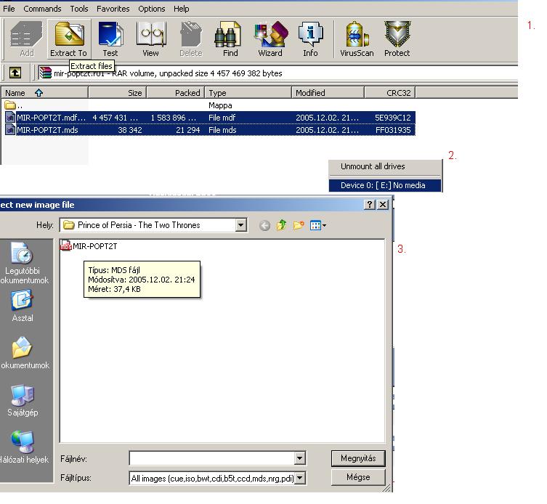The height and width of the screenshot is (504, 547).
Task: Go up one folder level arrow
Action: [x=15, y=73]
